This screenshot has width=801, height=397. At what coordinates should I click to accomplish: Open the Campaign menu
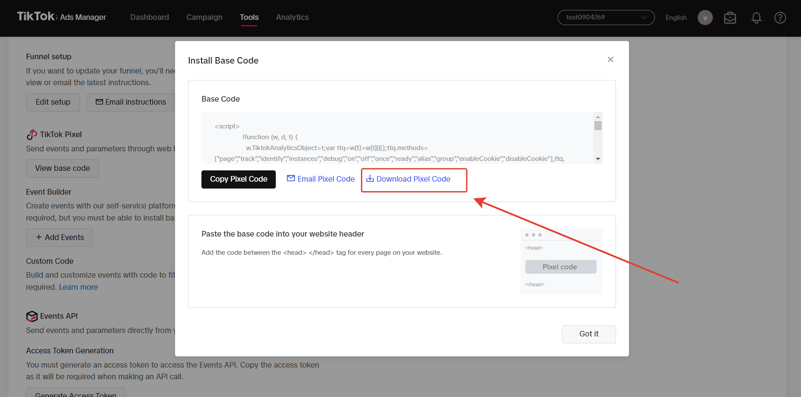204,17
